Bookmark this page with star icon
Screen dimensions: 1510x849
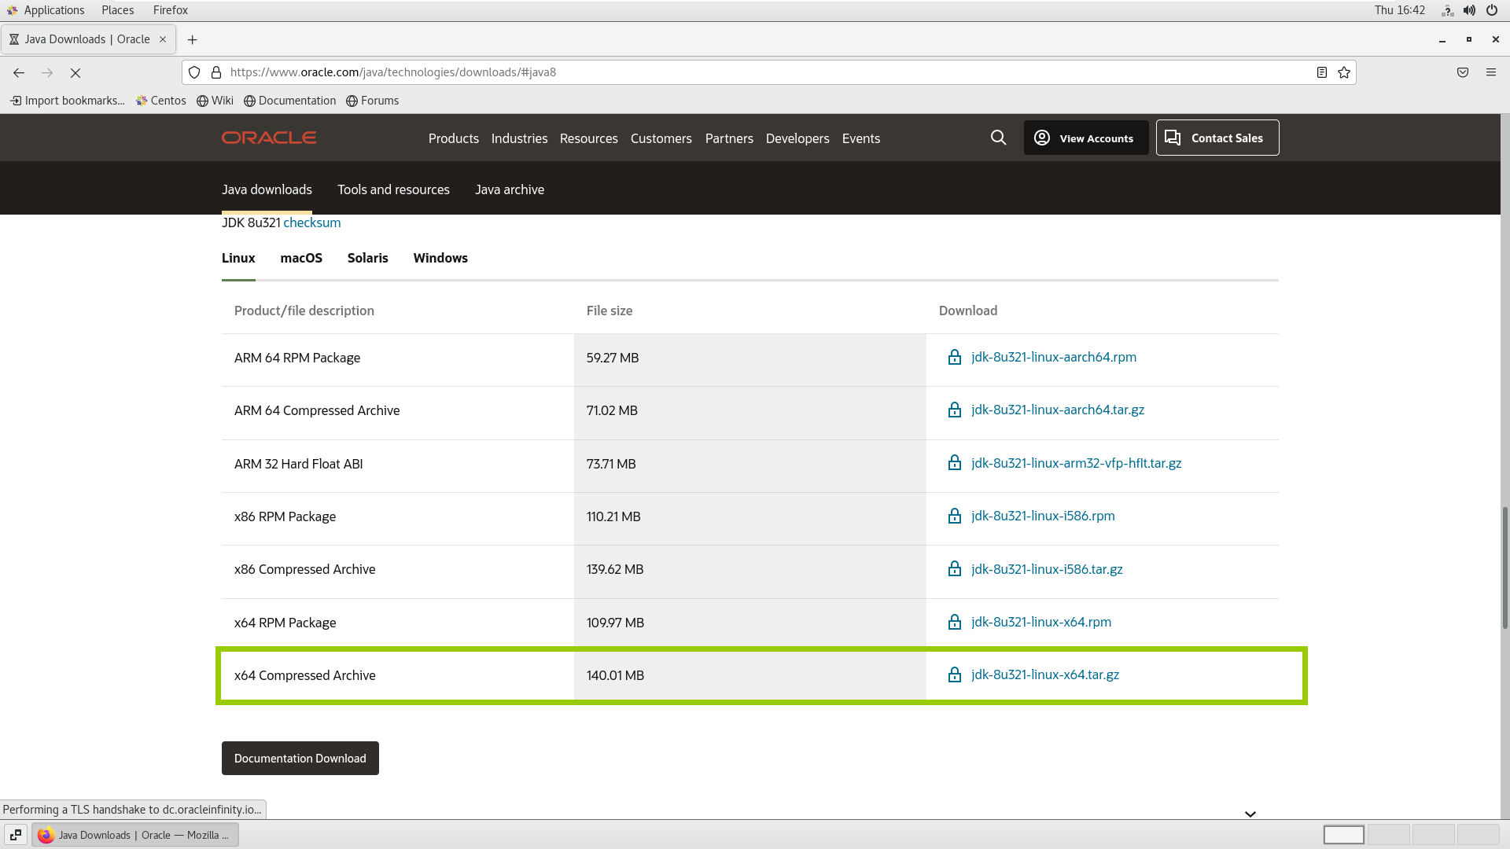tap(1344, 72)
